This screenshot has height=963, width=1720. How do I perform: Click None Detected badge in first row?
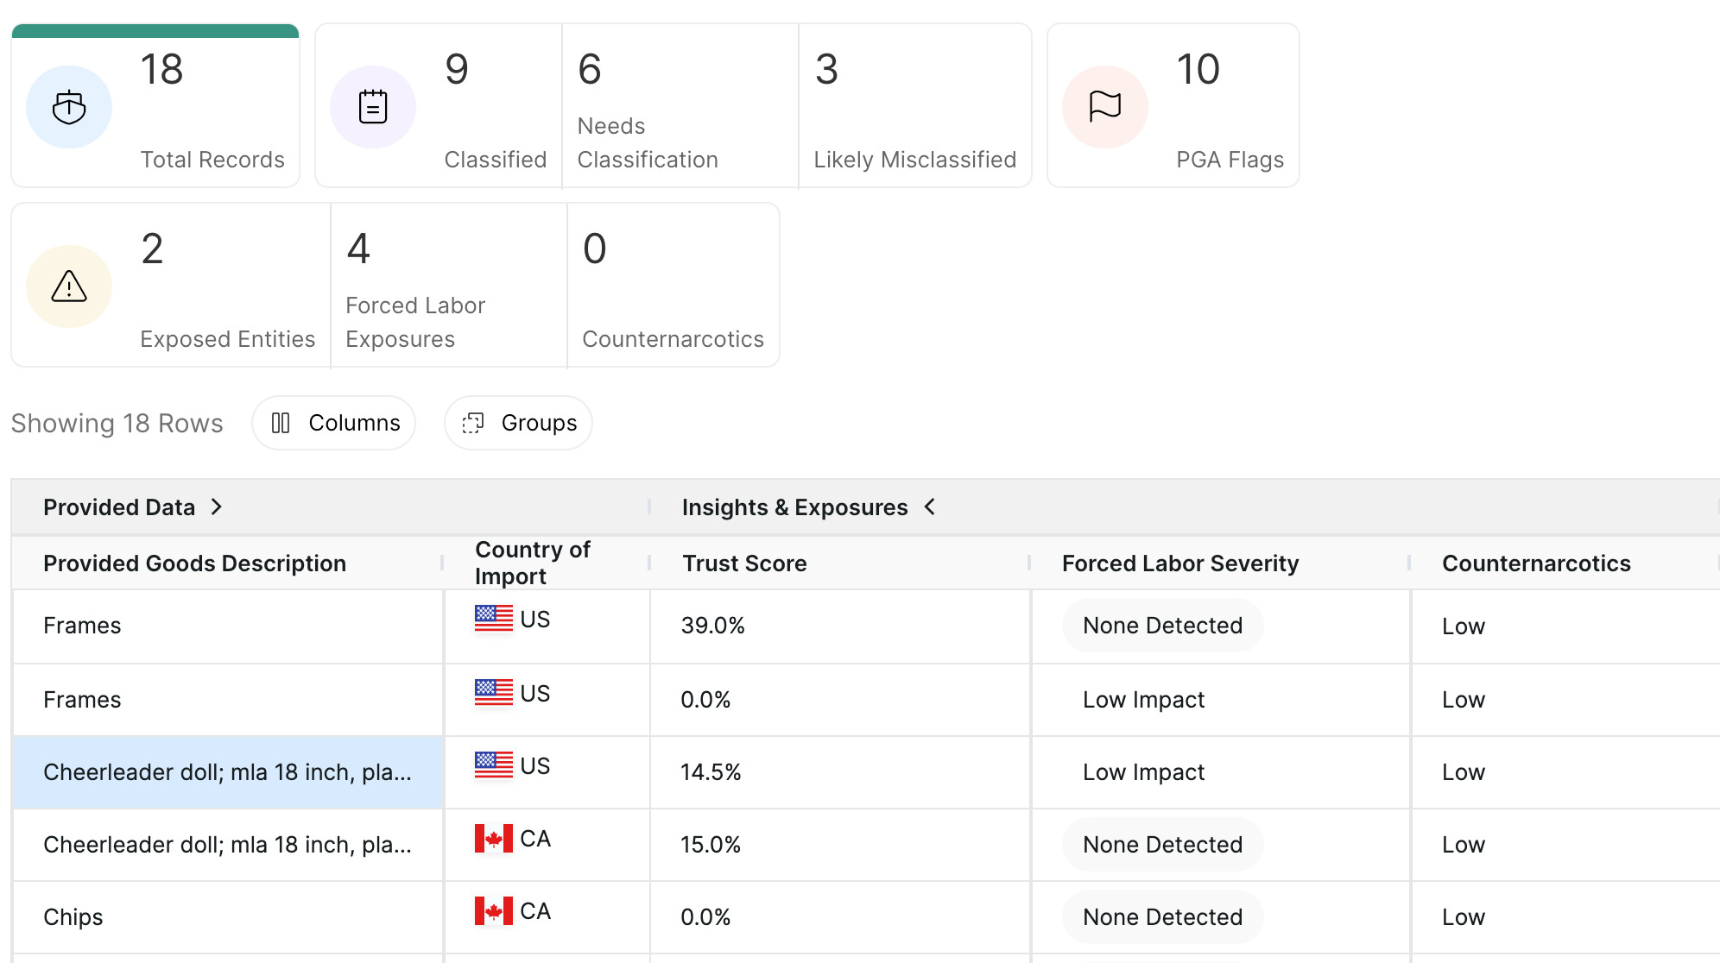coord(1162,626)
